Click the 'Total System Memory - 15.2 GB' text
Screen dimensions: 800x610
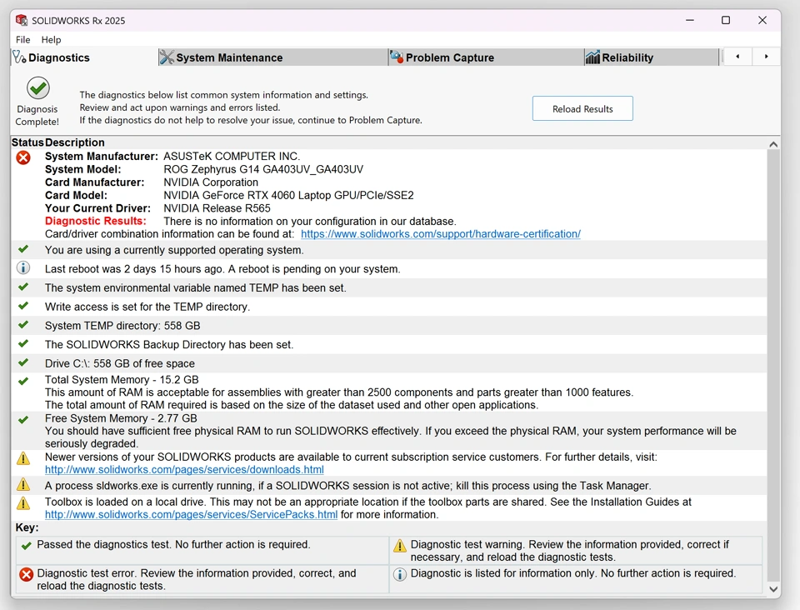(x=122, y=379)
